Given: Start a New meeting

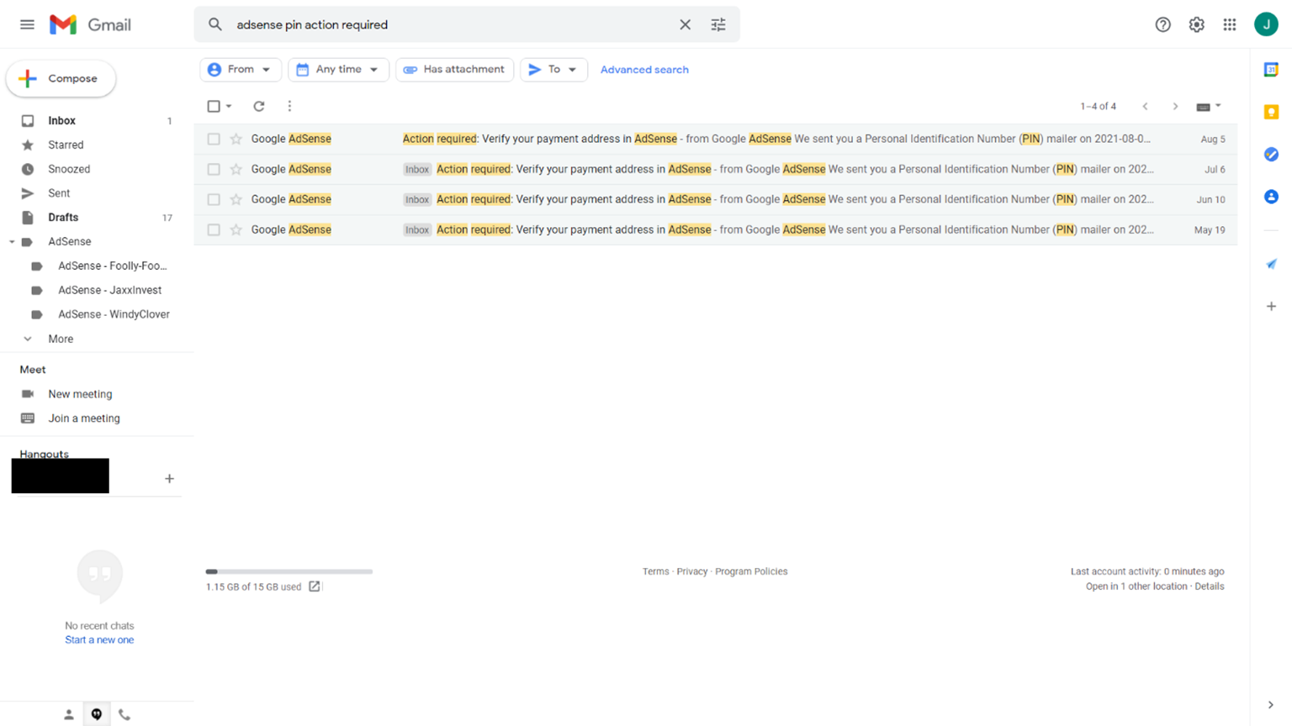Looking at the screenshot, I should pyautogui.click(x=80, y=394).
